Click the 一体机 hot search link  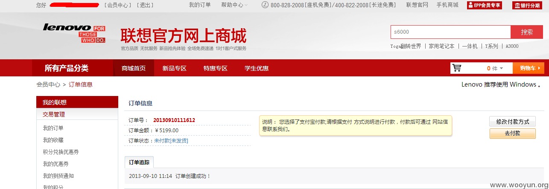pyautogui.click(x=470, y=46)
